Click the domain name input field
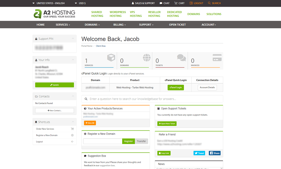 coord(103,141)
